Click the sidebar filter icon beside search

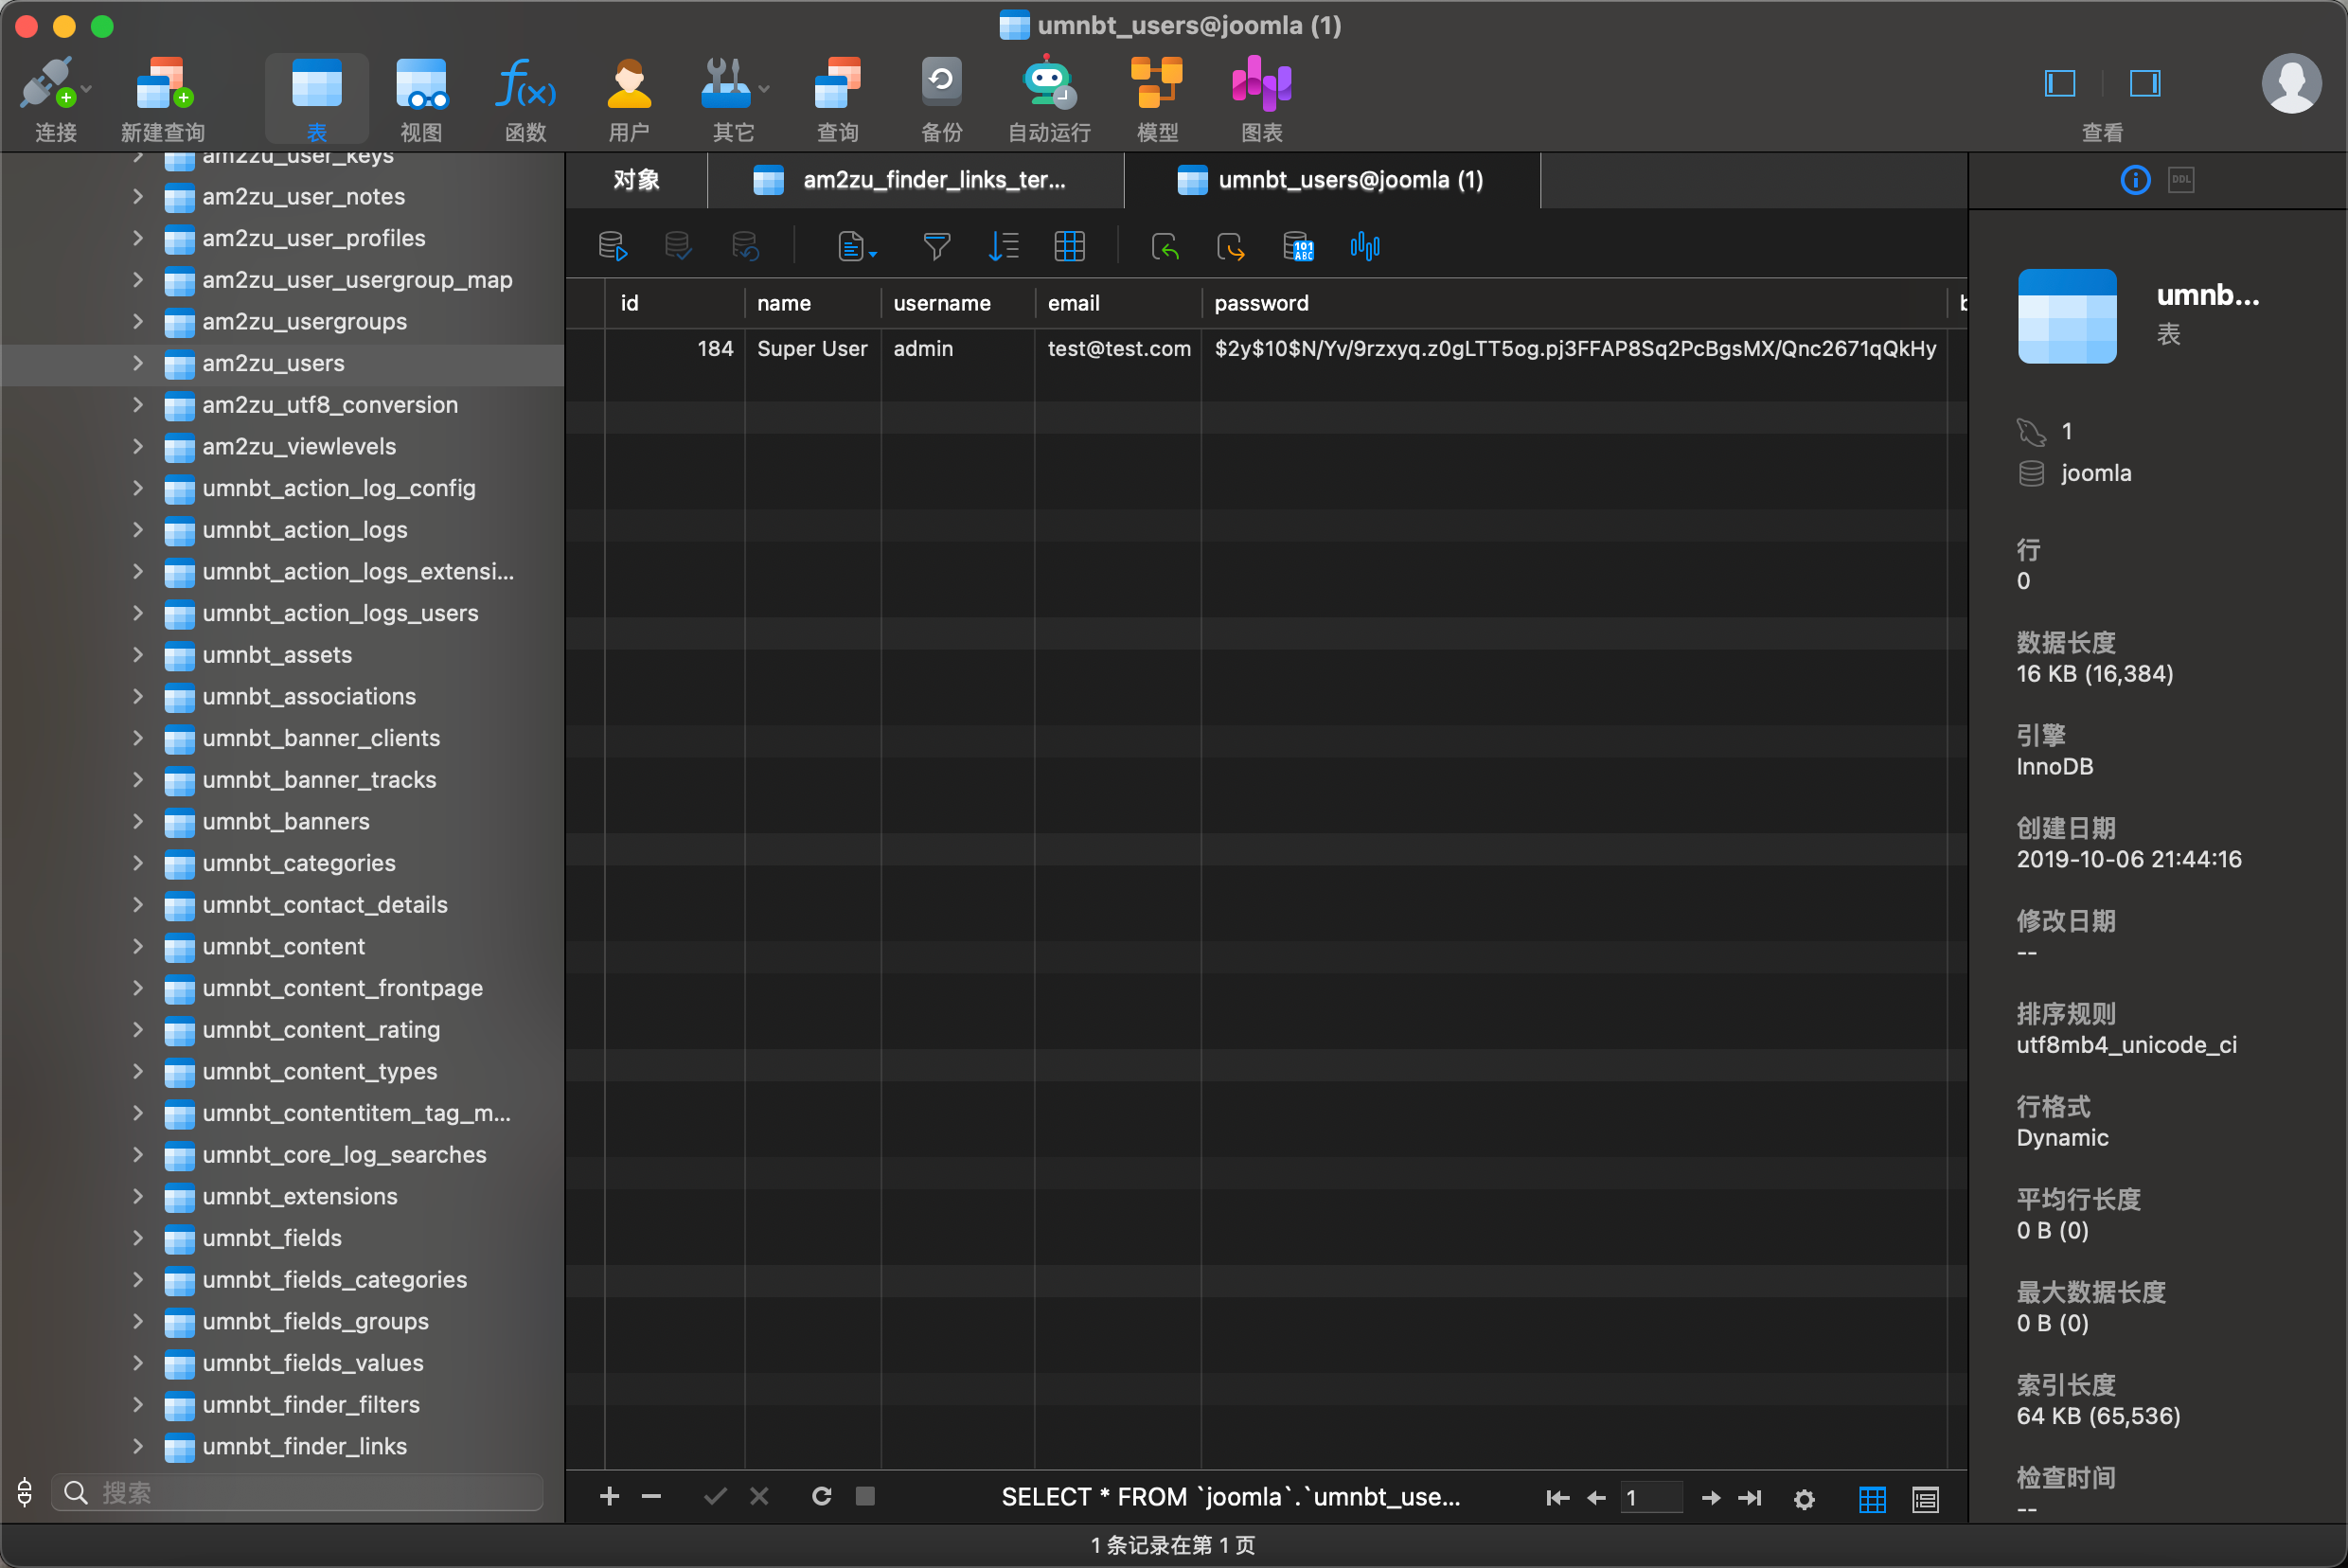click(25, 1493)
